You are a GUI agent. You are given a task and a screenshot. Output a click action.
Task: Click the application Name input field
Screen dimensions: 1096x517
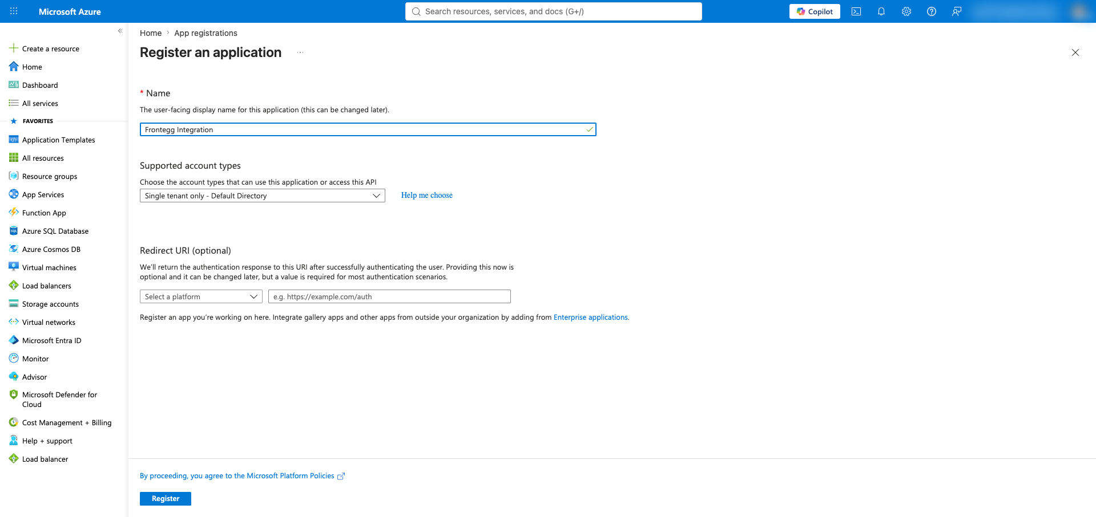(x=368, y=129)
